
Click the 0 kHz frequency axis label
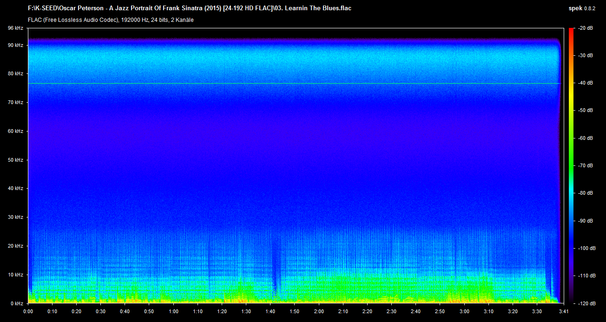point(17,303)
